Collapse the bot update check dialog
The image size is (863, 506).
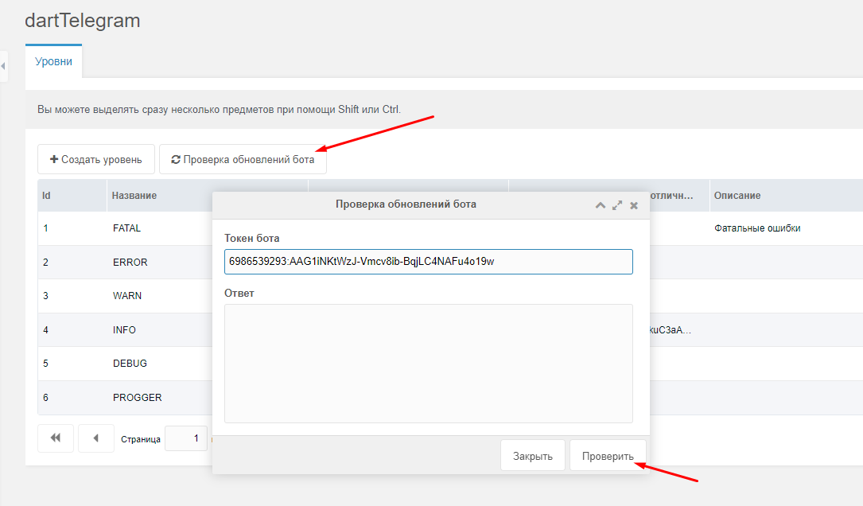point(601,205)
